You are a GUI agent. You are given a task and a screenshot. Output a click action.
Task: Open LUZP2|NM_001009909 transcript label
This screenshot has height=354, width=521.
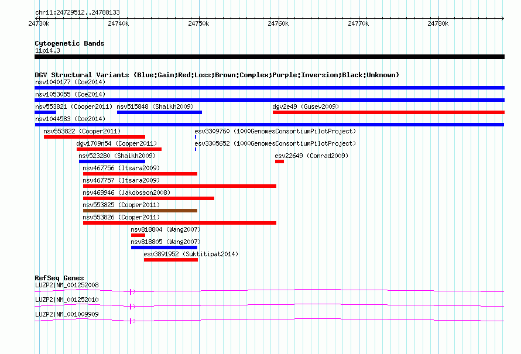(67, 314)
